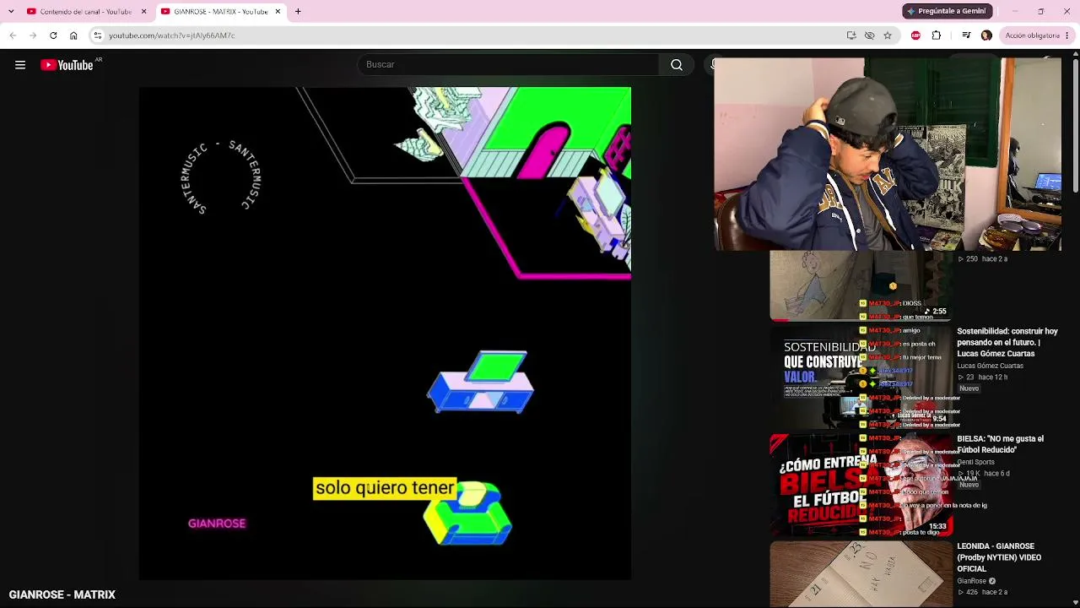Bookmark this page with the star
This screenshot has height=608, width=1080.
point(888,35)
